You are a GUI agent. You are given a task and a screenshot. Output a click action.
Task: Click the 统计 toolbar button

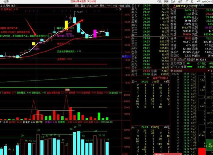coord(96,6)
